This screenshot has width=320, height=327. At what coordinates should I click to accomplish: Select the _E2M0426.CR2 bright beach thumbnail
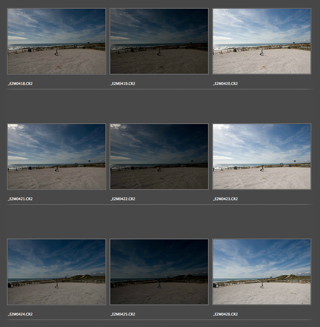point(261,272)
